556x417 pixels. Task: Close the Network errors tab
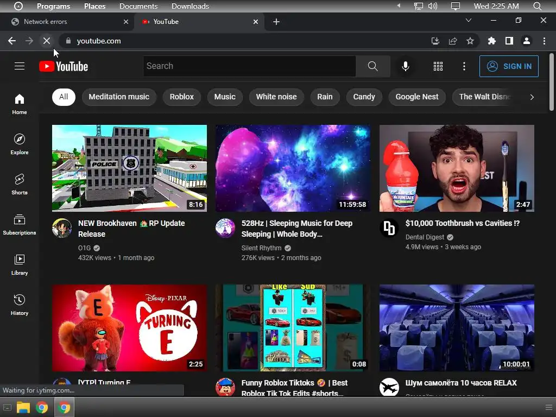coord(126,22)
